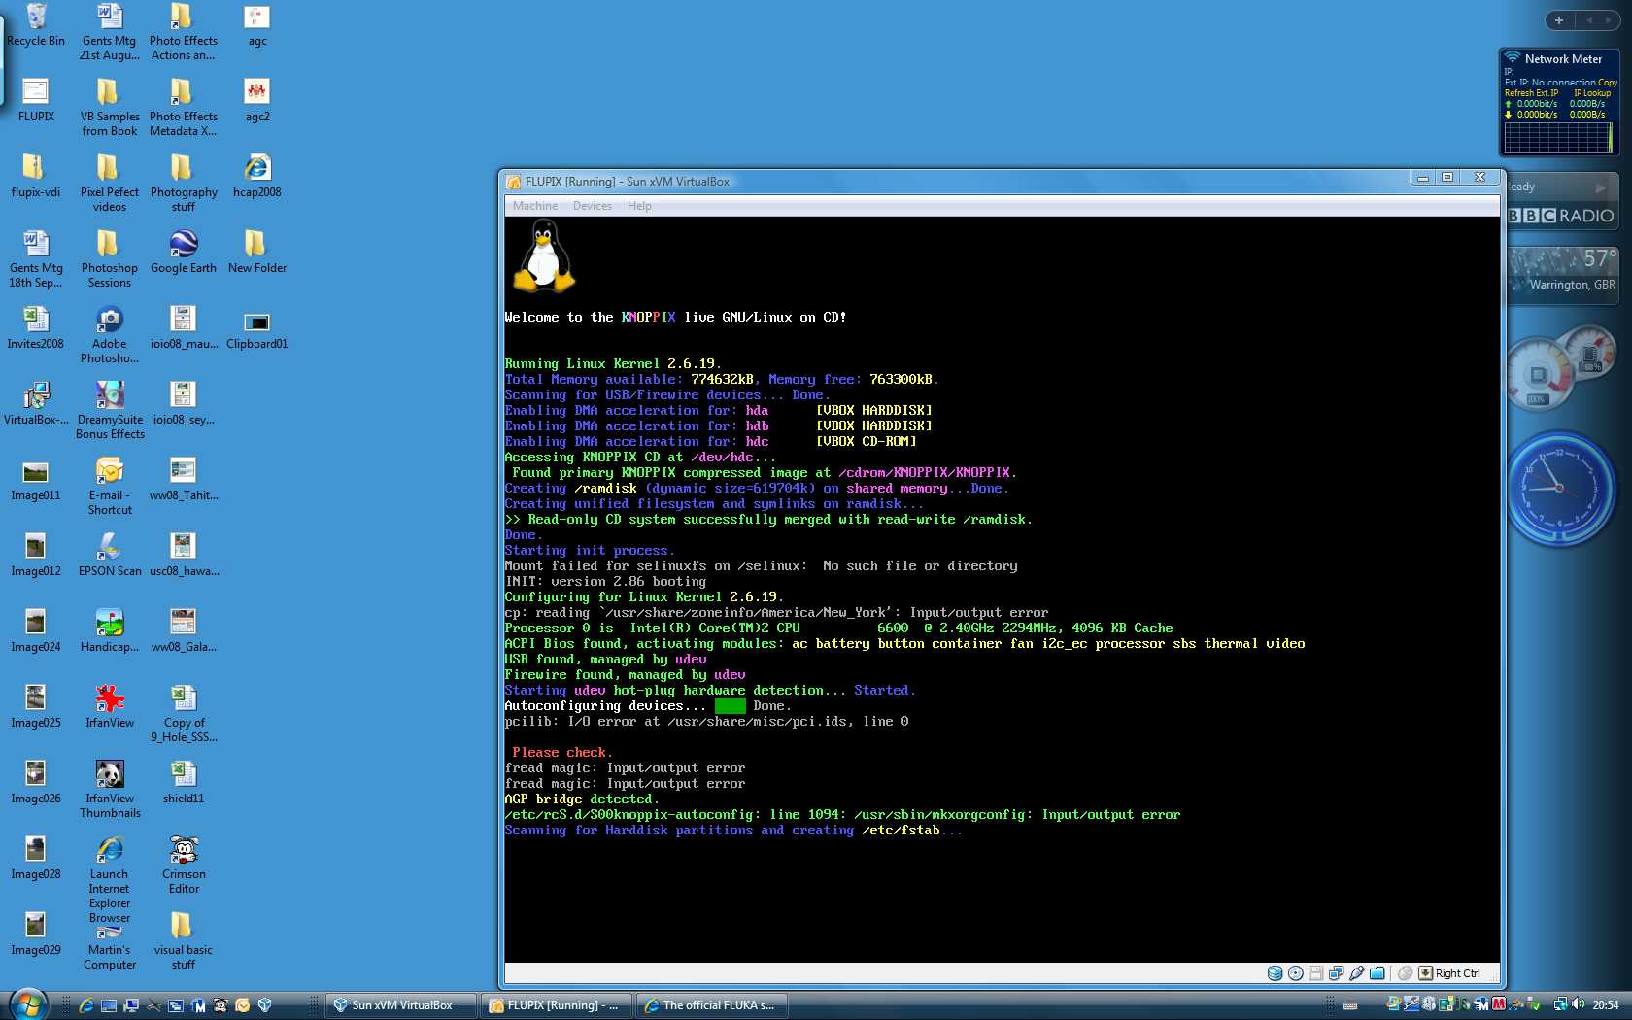The width and height of the screenshot is (1632, 1020).
Task: Select Gents Mtg 21st August Word document
Action: [110, 32]
